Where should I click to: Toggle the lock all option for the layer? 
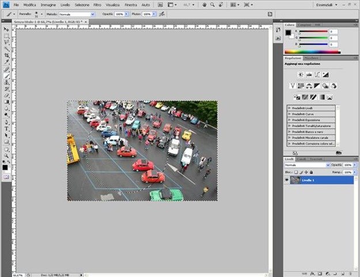click(x=311, y=171)
